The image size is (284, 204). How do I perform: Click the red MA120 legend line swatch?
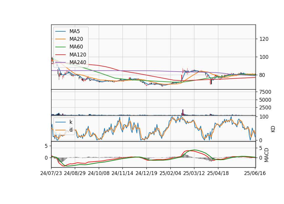point(60,55)
